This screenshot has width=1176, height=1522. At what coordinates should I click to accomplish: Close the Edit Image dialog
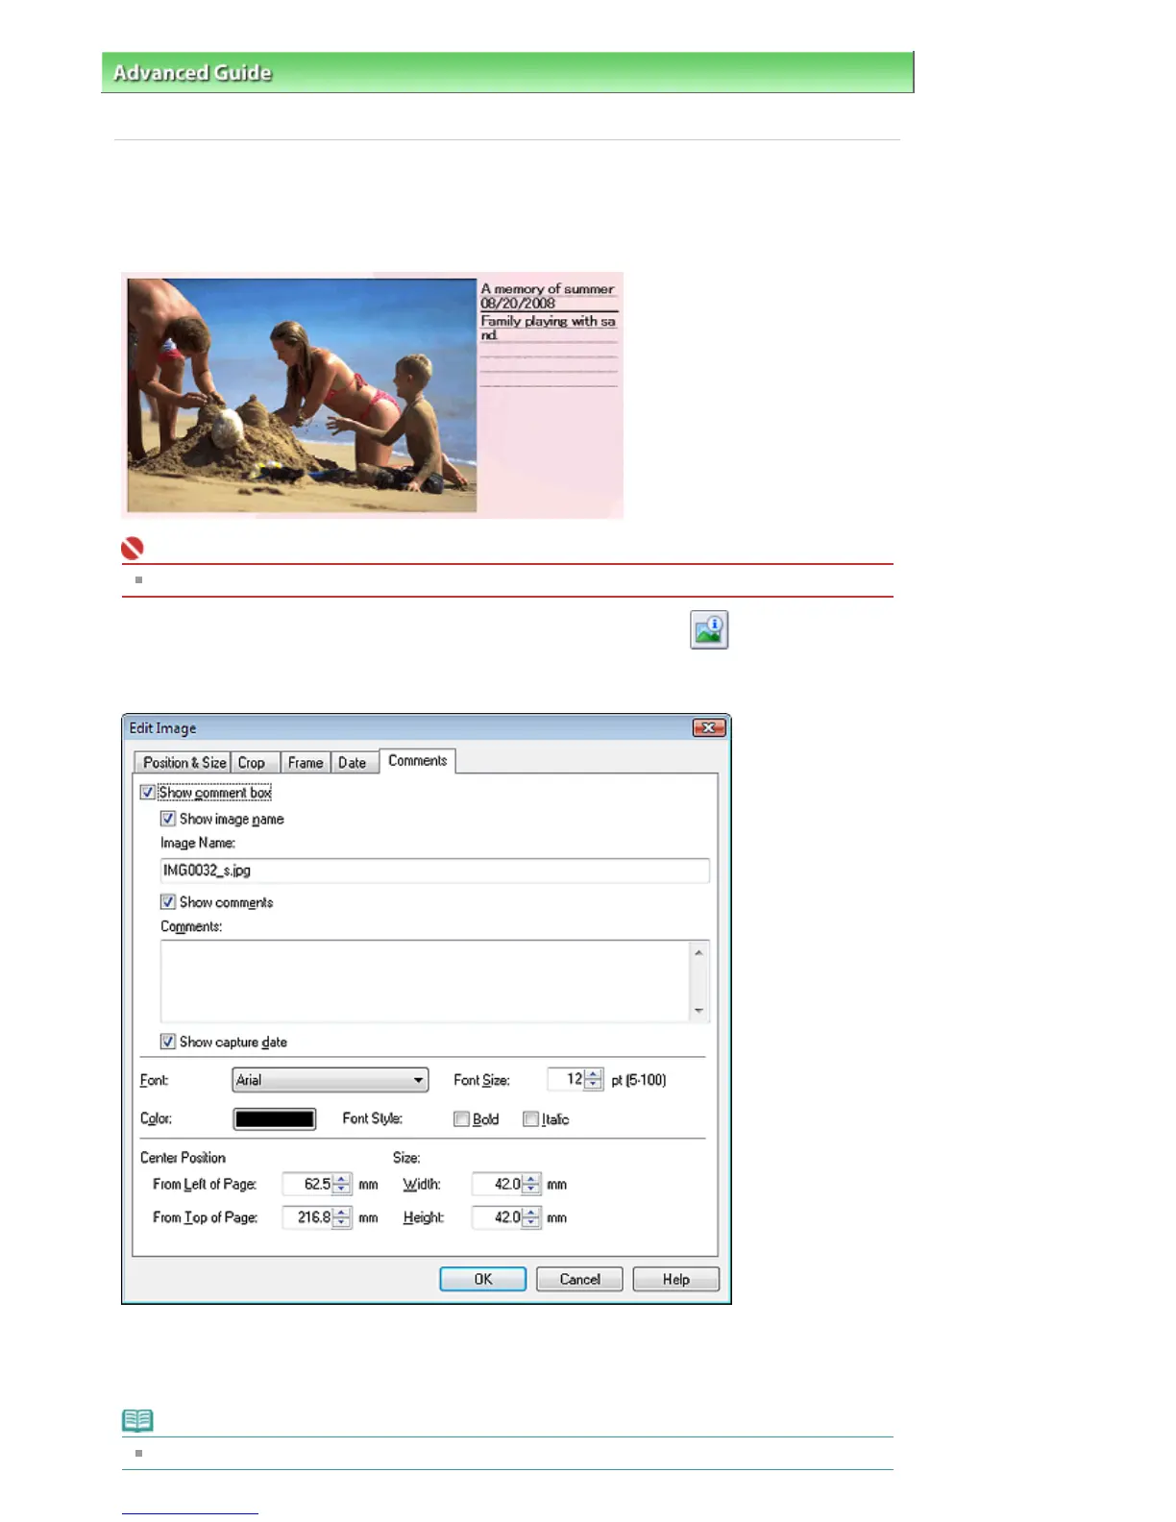709,727
